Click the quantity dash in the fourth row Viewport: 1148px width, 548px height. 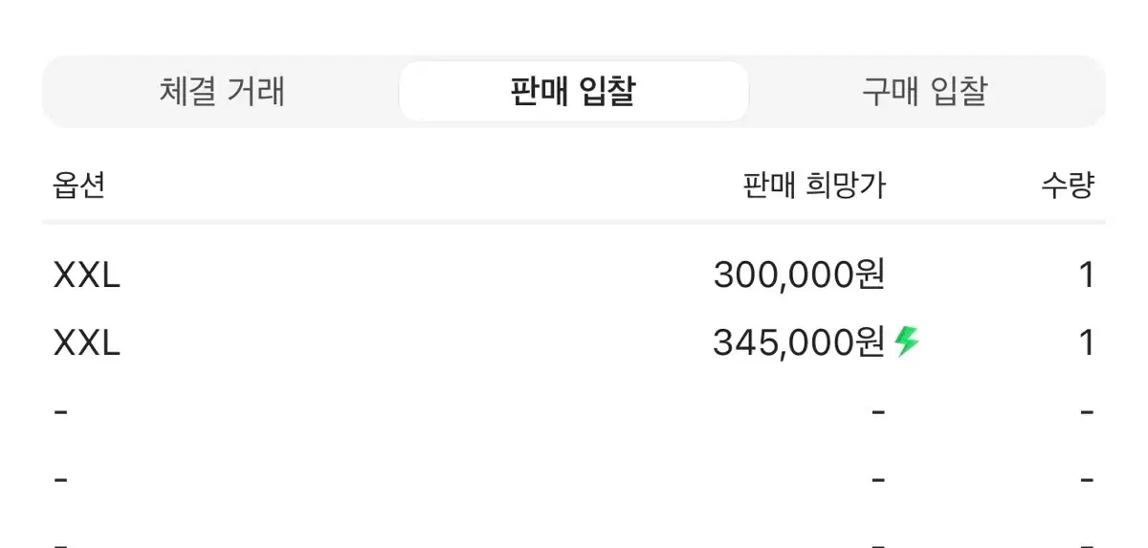pyautogui.click(x=1087, y=478)
